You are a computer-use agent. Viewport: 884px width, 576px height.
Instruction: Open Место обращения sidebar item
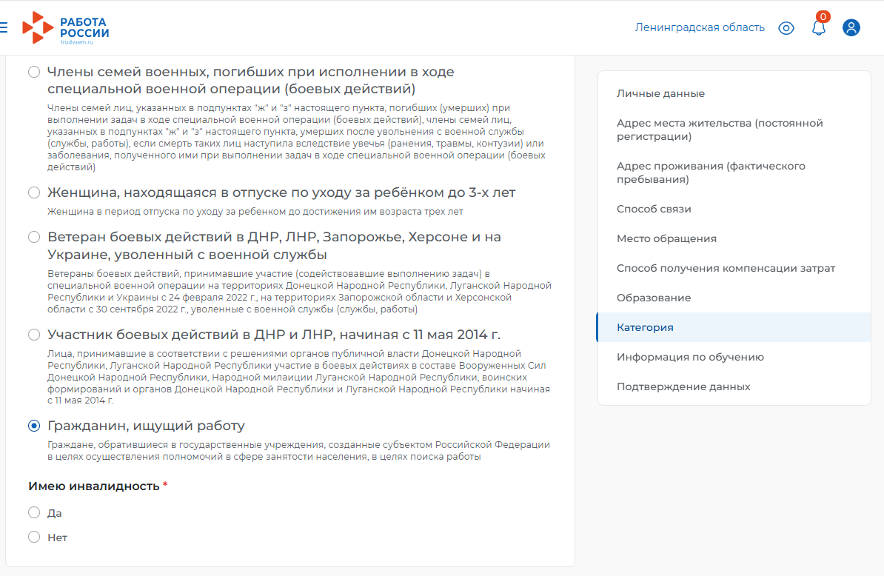pyautogui.click(x=666, y=238)
